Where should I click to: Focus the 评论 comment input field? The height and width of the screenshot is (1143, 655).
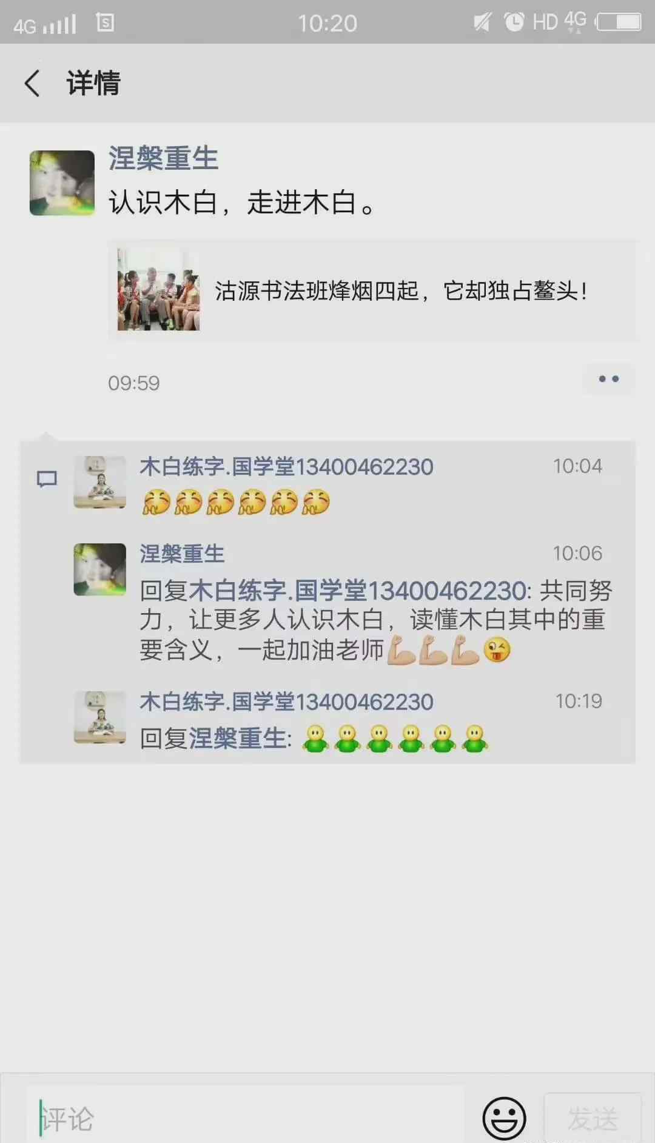point(246,1118)
